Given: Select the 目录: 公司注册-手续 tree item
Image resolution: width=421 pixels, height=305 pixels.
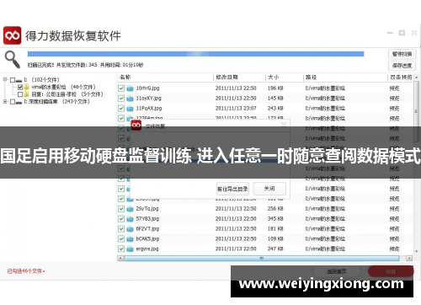Looking at the screenshot, I should (x=67, y=94).
